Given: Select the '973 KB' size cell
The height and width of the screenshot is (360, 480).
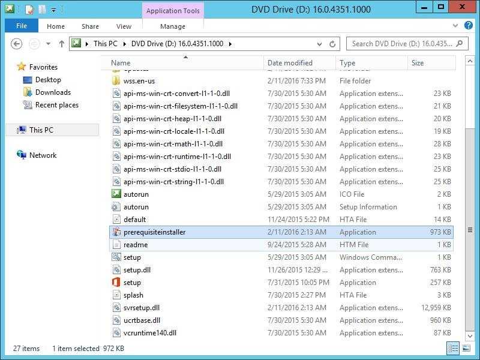Looking at the screenshot, I should point(440,232).
